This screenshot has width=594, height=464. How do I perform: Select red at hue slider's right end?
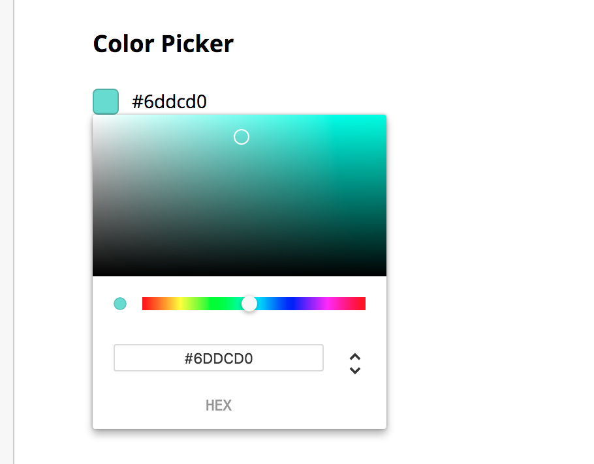coord(364,304)
